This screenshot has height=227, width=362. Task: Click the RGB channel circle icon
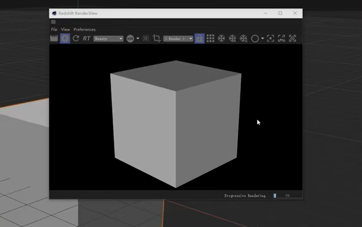pos(130,39)
